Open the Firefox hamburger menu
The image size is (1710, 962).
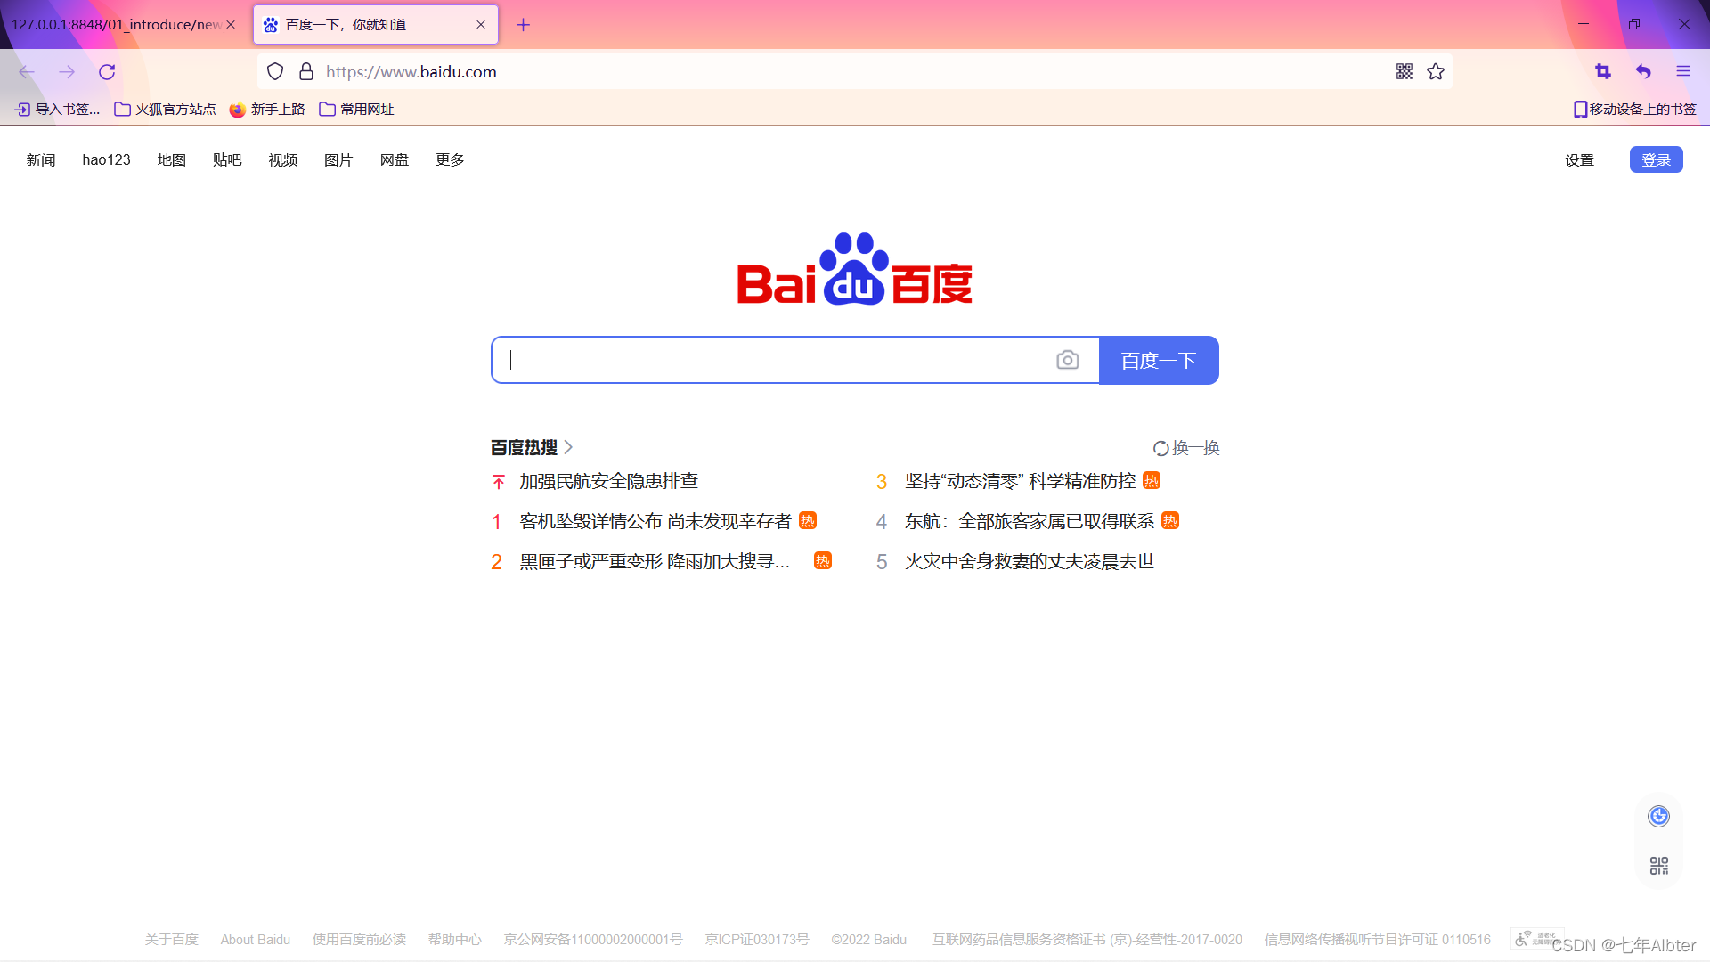(1683, 71)
